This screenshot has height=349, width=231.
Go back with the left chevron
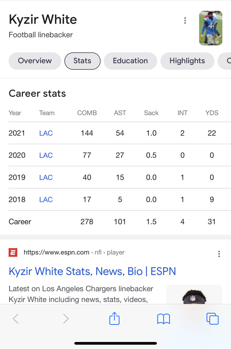pos(16,319)
